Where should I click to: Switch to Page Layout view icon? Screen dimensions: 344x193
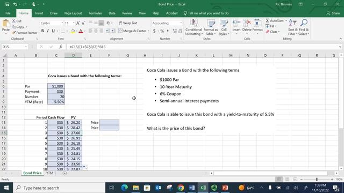287,179
